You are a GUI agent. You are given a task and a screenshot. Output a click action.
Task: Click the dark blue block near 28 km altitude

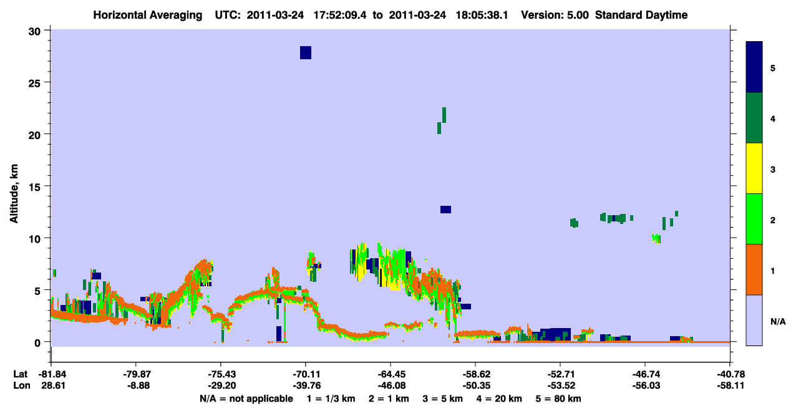[x=305, y=52]
